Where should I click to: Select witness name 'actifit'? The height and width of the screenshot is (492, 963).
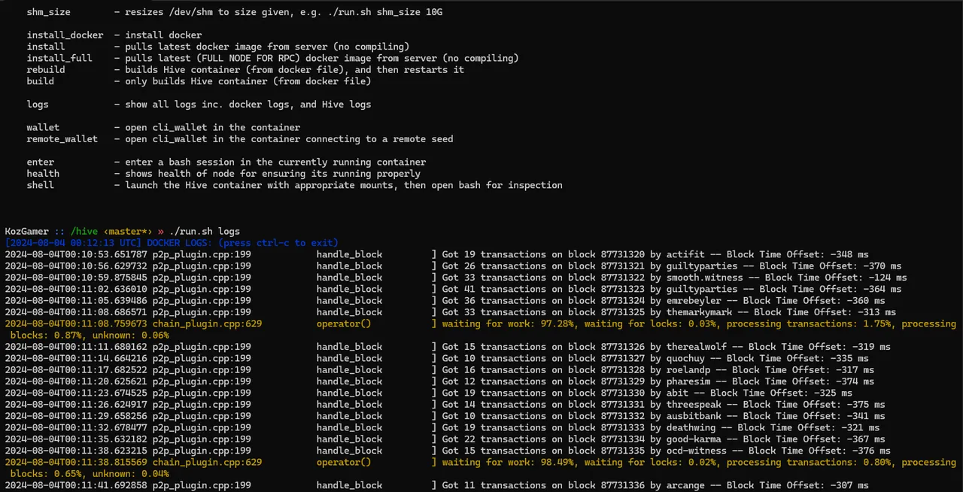(x=686, y=255)
